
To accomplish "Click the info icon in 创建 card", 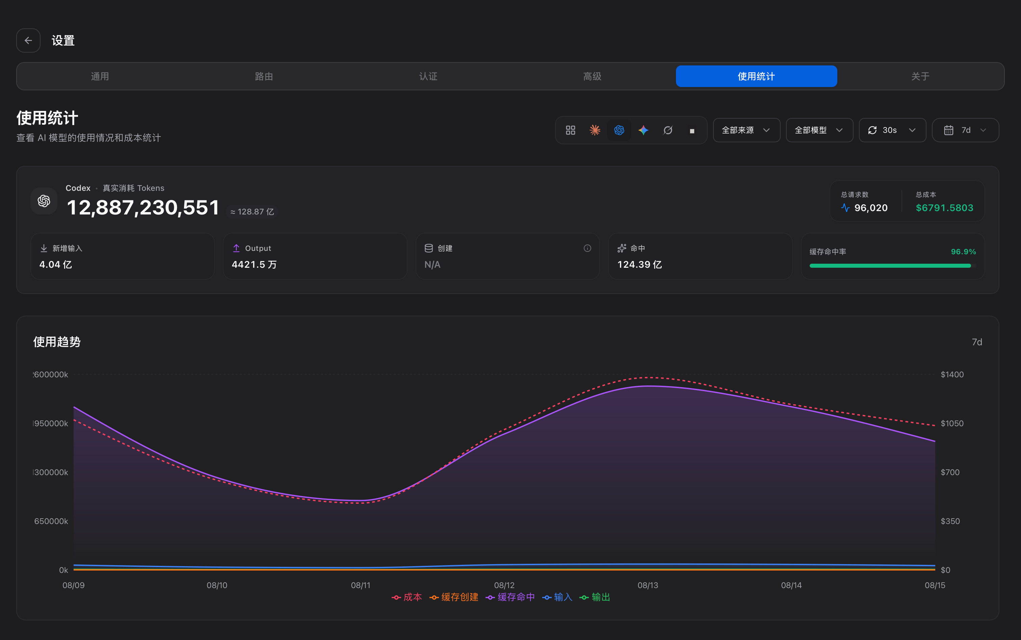I will click(587, 248).
